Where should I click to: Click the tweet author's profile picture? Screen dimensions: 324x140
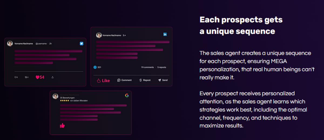click(x=10, y=44)
